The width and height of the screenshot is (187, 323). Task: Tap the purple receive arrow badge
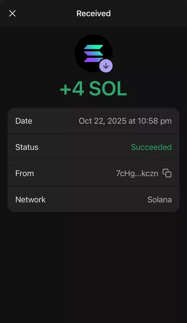(106, 66)
